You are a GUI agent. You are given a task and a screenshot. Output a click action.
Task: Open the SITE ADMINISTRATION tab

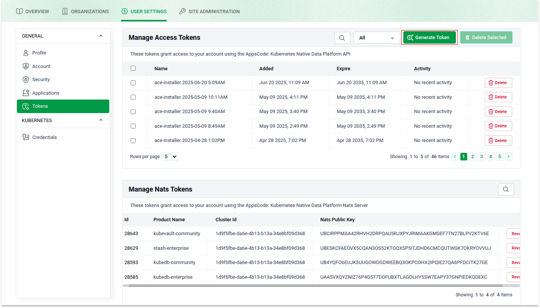pos(209,11)
